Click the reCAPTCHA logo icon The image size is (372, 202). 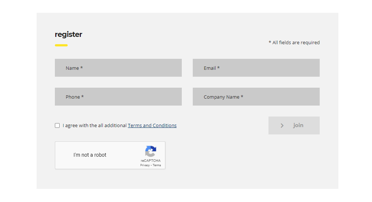tap(150, 151)
